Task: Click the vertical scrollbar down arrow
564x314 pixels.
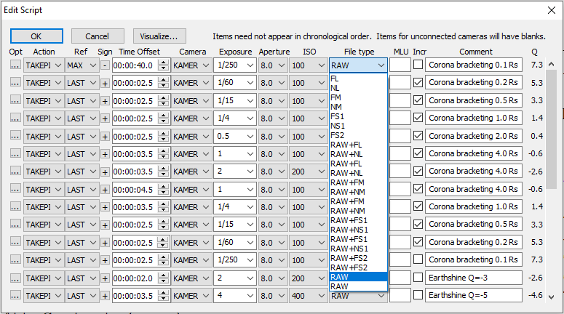Action: click(x=551, y=297)
